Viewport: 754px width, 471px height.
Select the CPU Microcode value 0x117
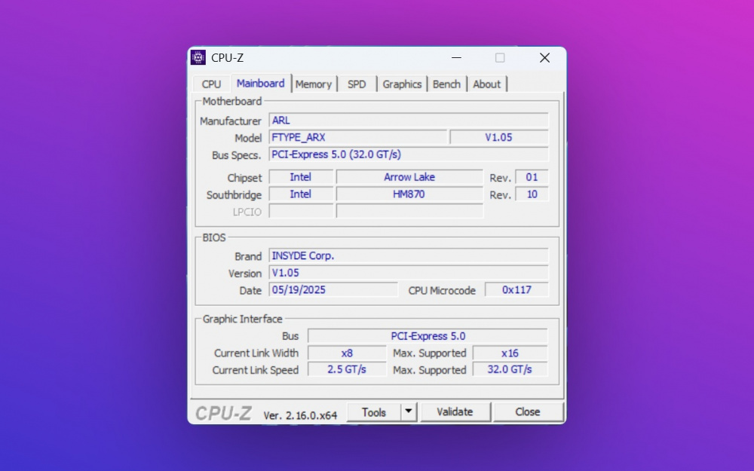pos(516,290)
